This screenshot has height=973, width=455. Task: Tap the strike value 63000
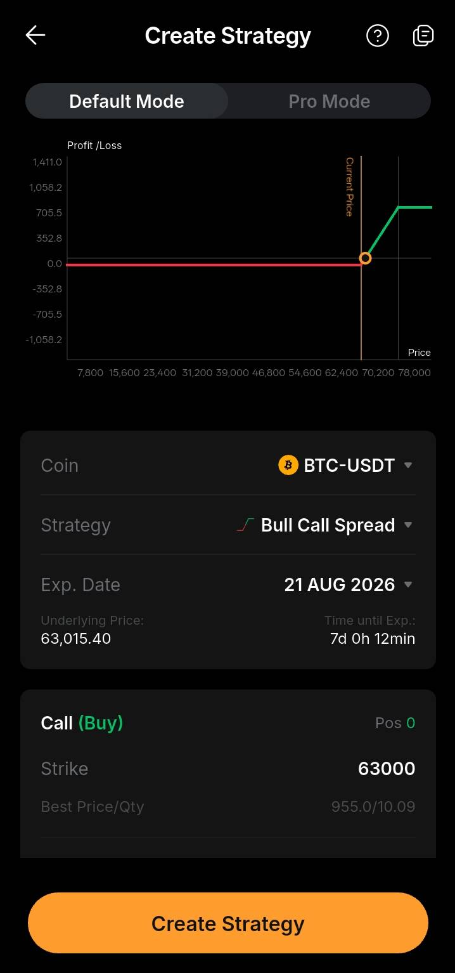pyautogui.click(x=387, y=769)
